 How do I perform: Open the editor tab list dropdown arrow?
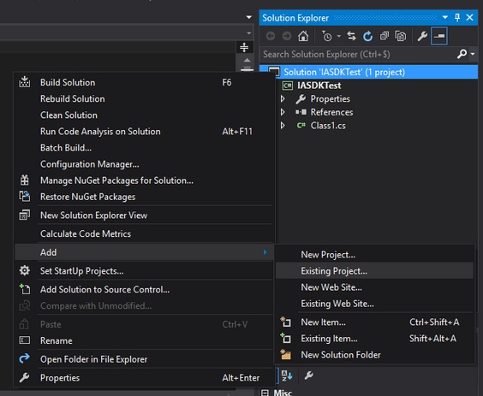249,17
